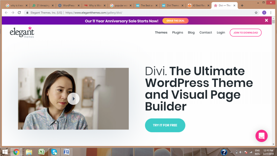Click the GRAB THE DEAL button
This screenshot has height=156, width=277.
pos(175,21)
